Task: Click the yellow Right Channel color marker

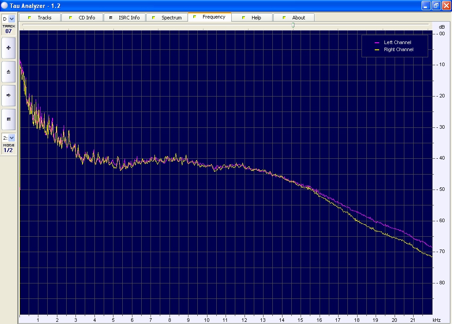Action: [x=377, y=50]
